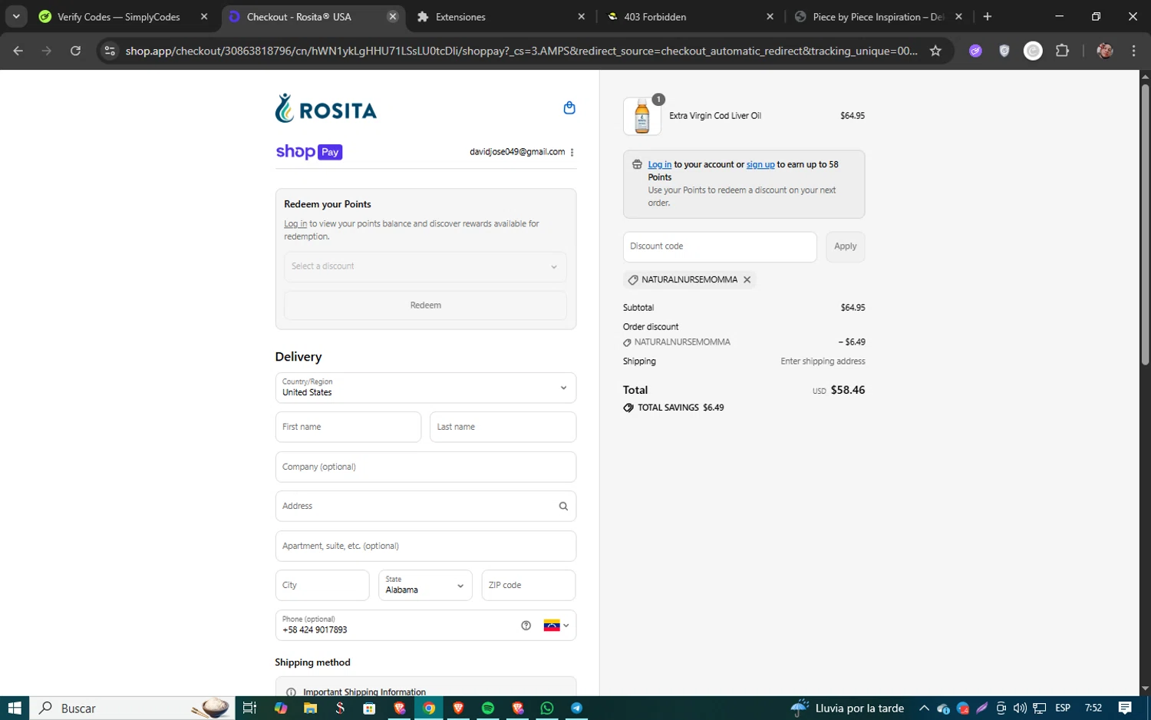The height and width of the screenshot is (720, 1151).
Task: Open the Country/Region dropdown
Action: (x=425, y=388)
